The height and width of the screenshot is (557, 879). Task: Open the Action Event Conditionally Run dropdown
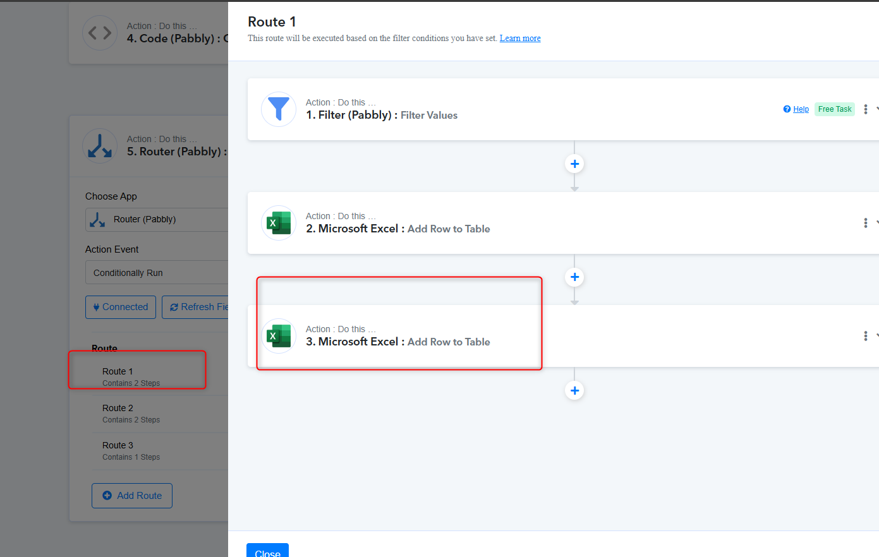[157, 273]
